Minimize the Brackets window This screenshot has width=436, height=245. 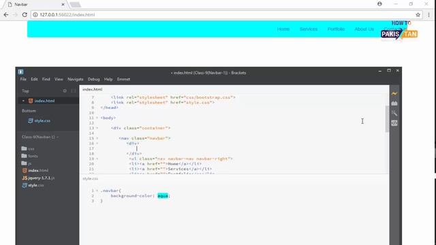(x=380, y=71)
